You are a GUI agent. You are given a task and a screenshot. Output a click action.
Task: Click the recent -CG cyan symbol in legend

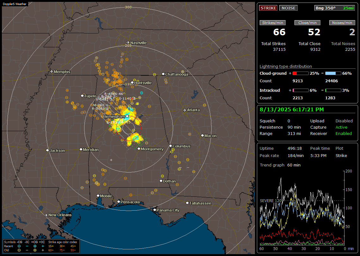(x=19, y=246)
